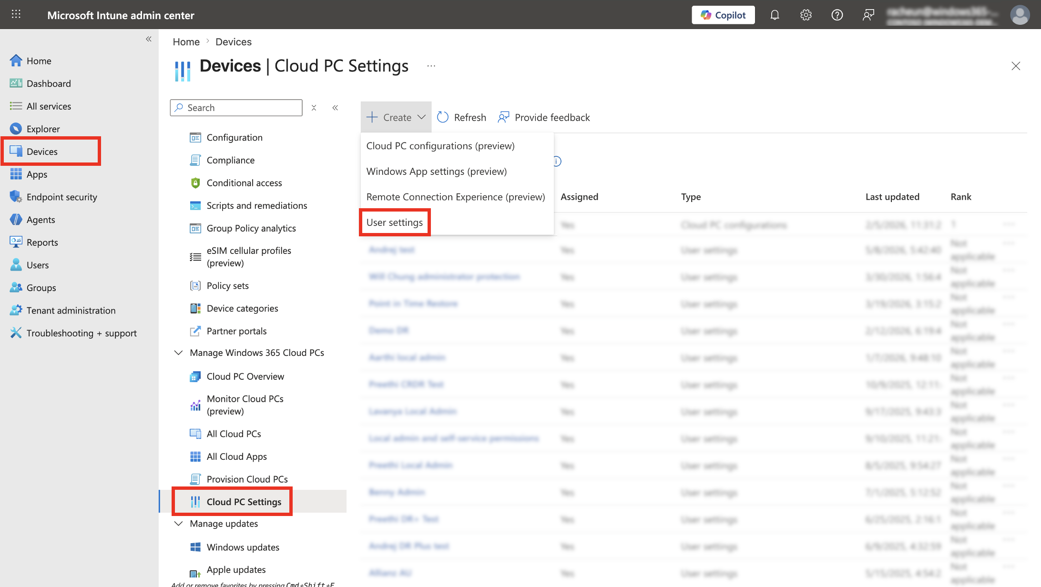The width and height of the screenshot is (1041, 587).
Task: Open the Create dropdown
Action: (396, 117)
